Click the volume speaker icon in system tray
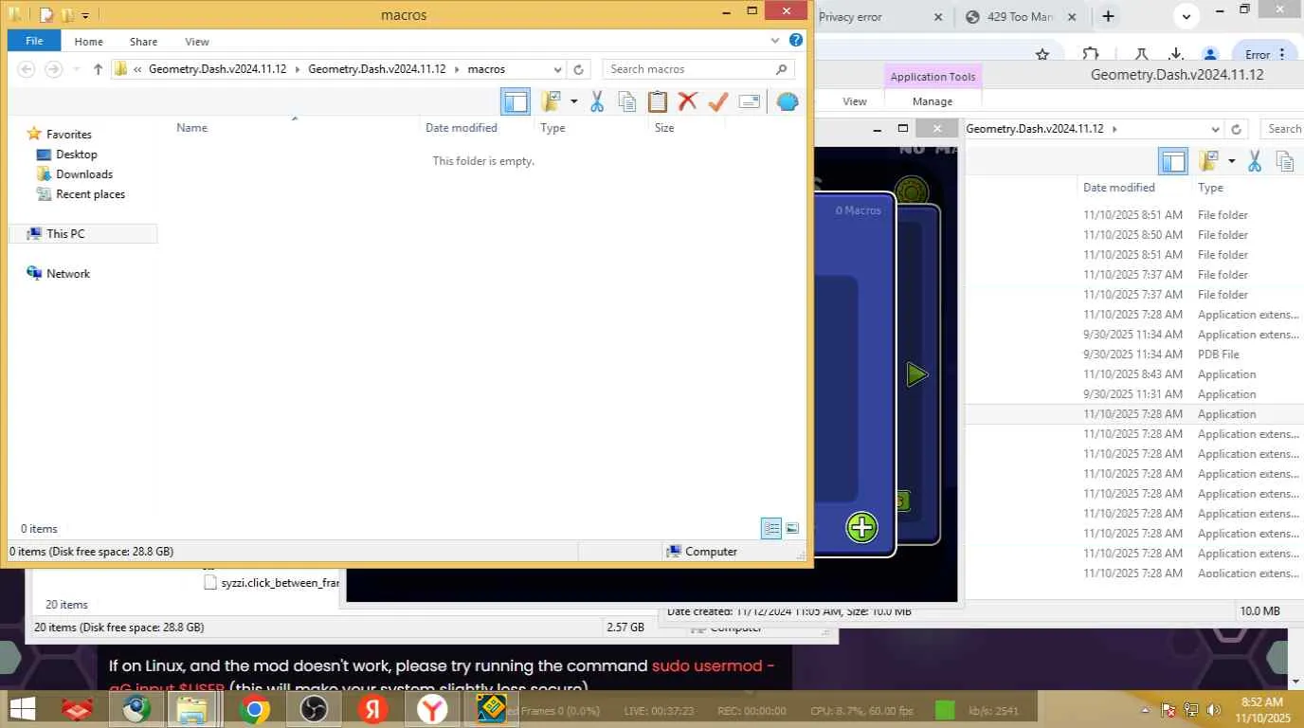Screen dimensions: 1304x728 (x=1213, y=710)
